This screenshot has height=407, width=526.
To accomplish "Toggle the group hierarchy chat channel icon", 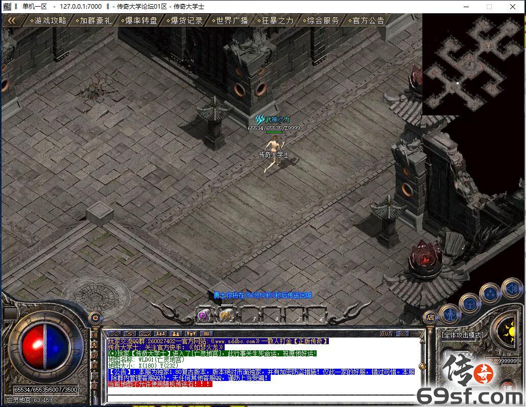I will pyautogui.click(x=95, y=345).
